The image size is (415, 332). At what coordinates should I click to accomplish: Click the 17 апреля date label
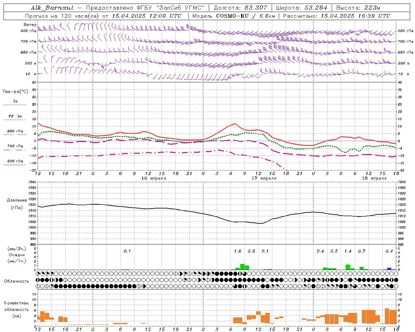[264, 178]
